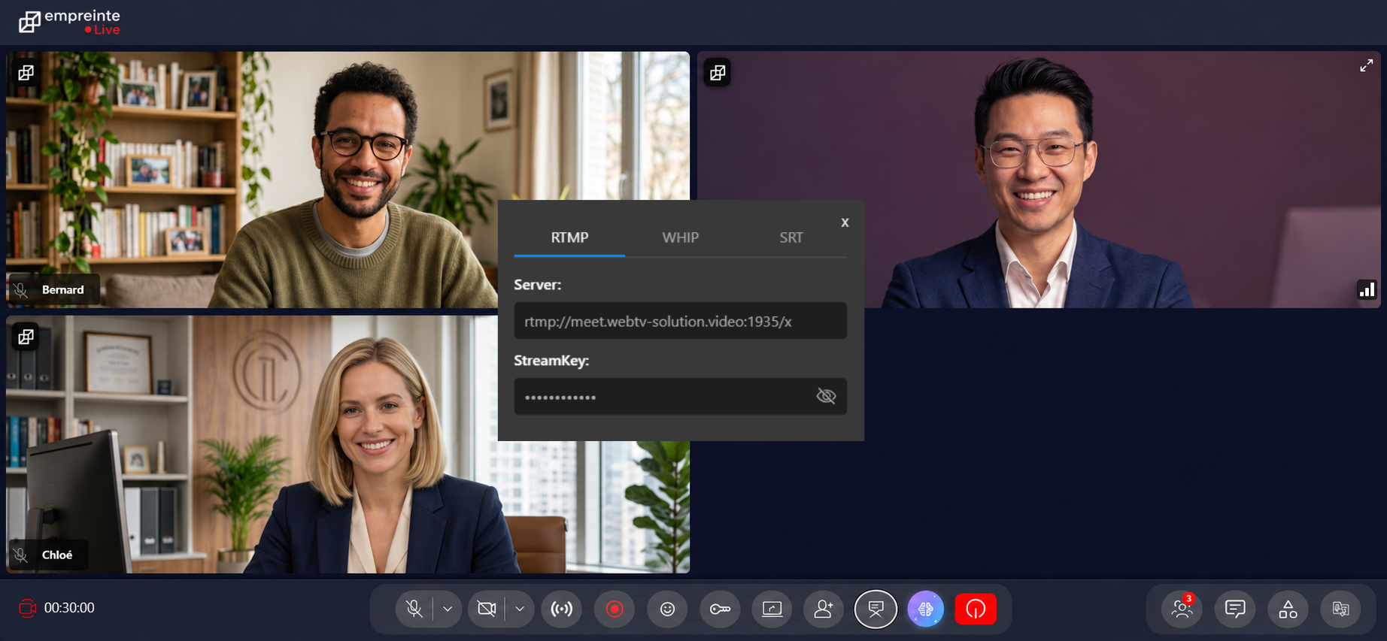Start recording with the red record button
The height and width of the screenshot is (641, 1387).
pyautogui.click(x=615, y=609)
